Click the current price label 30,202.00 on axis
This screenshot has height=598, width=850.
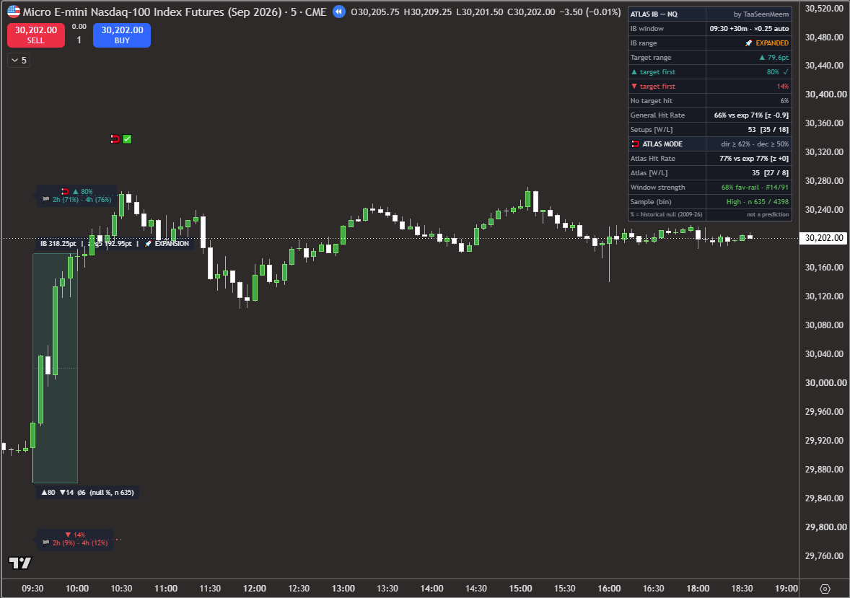[824, 238]
